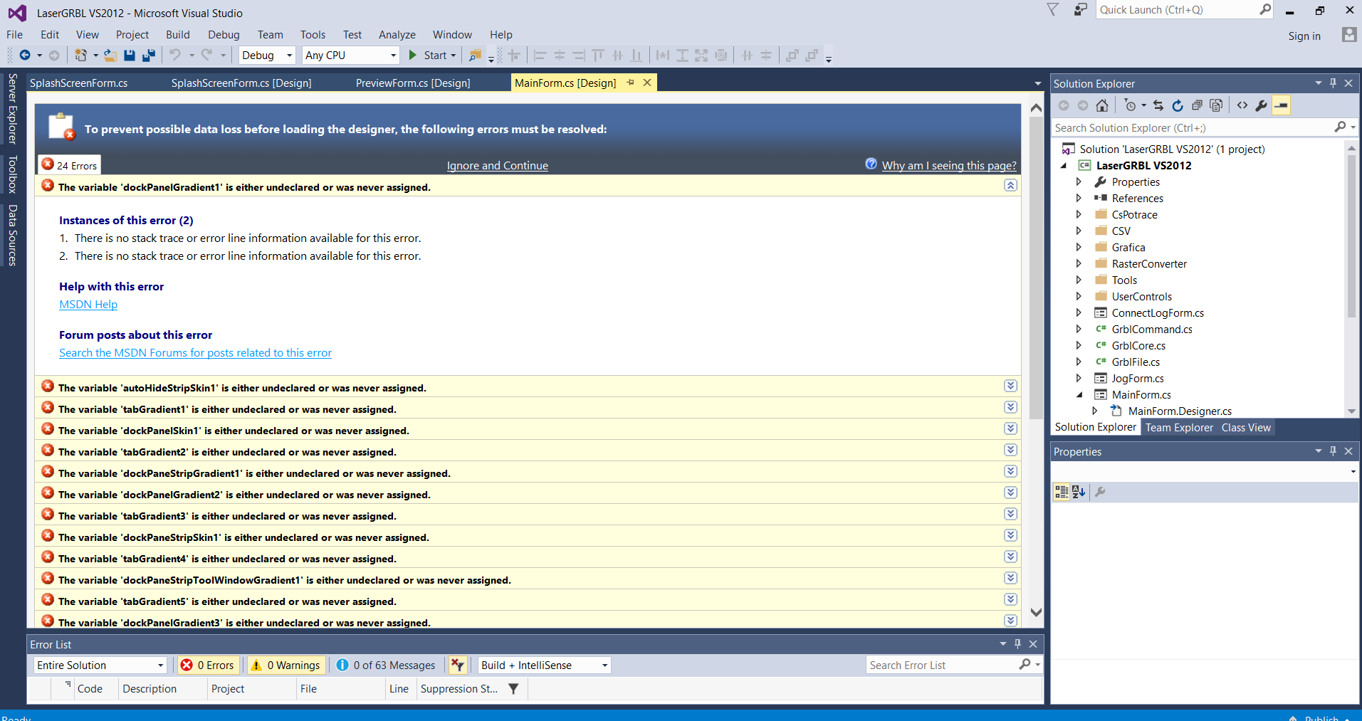Toggle Show All Files in Solution Explorer
1362x721 pixels.
click(x=1216, y=105)
